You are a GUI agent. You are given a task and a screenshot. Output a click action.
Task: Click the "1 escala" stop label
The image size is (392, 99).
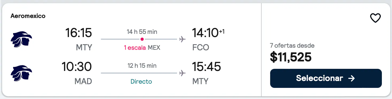pos(135,48)
